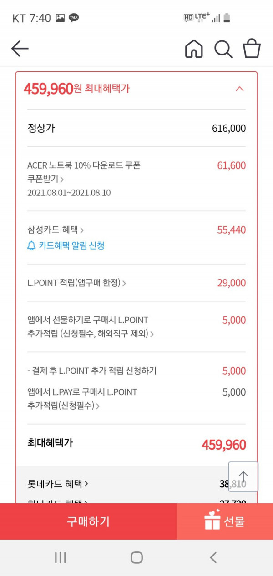Expand L.POINT 적립(앱구매 한정) details
This screenshot has height=576, width=273.
[x=76, y=283]
